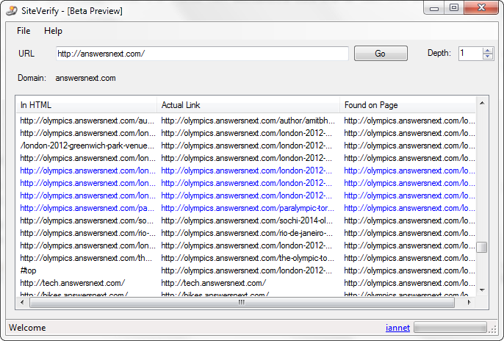Click vertical scrollbar down arrow
The width and height of the screenshot is (504, 341).
coord(482,290)
